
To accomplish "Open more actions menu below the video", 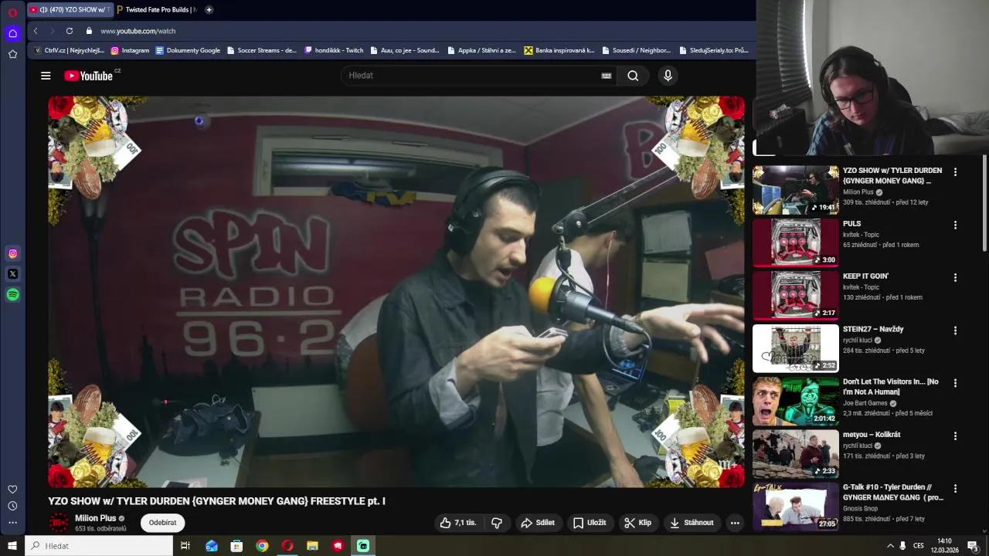I will (x=735, y=523).
